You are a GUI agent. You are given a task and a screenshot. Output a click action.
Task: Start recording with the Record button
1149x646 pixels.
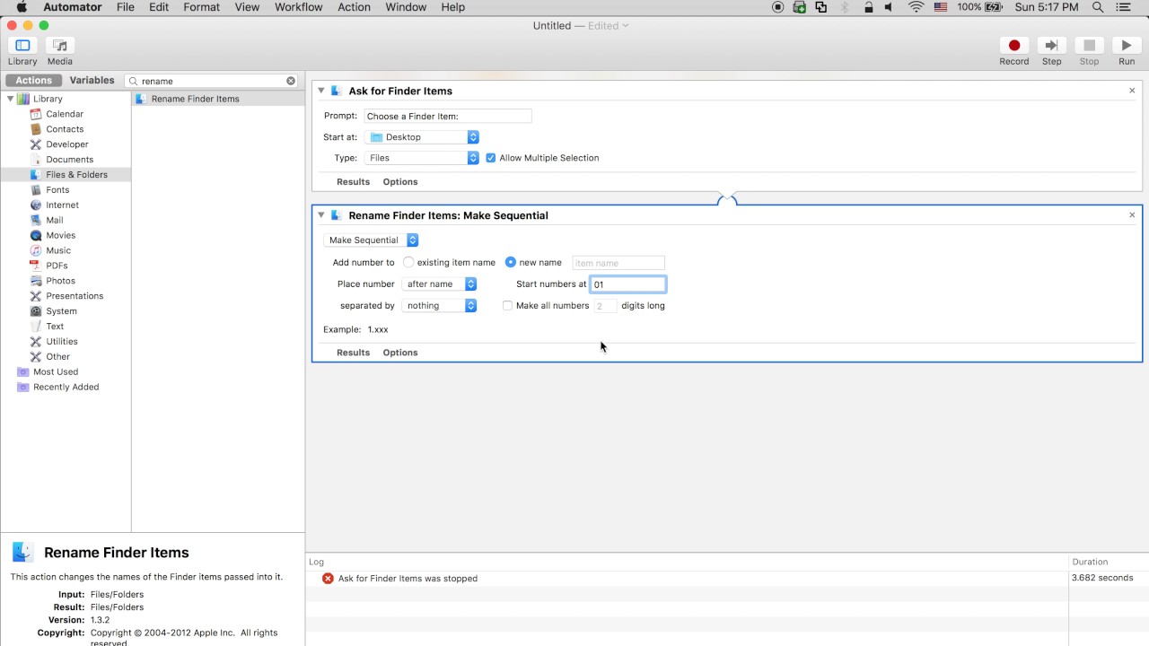1014,46
